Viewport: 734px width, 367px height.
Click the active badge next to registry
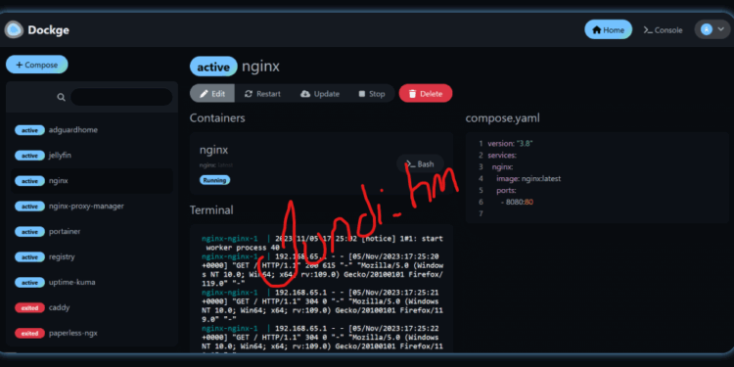[x=29, y=257]
